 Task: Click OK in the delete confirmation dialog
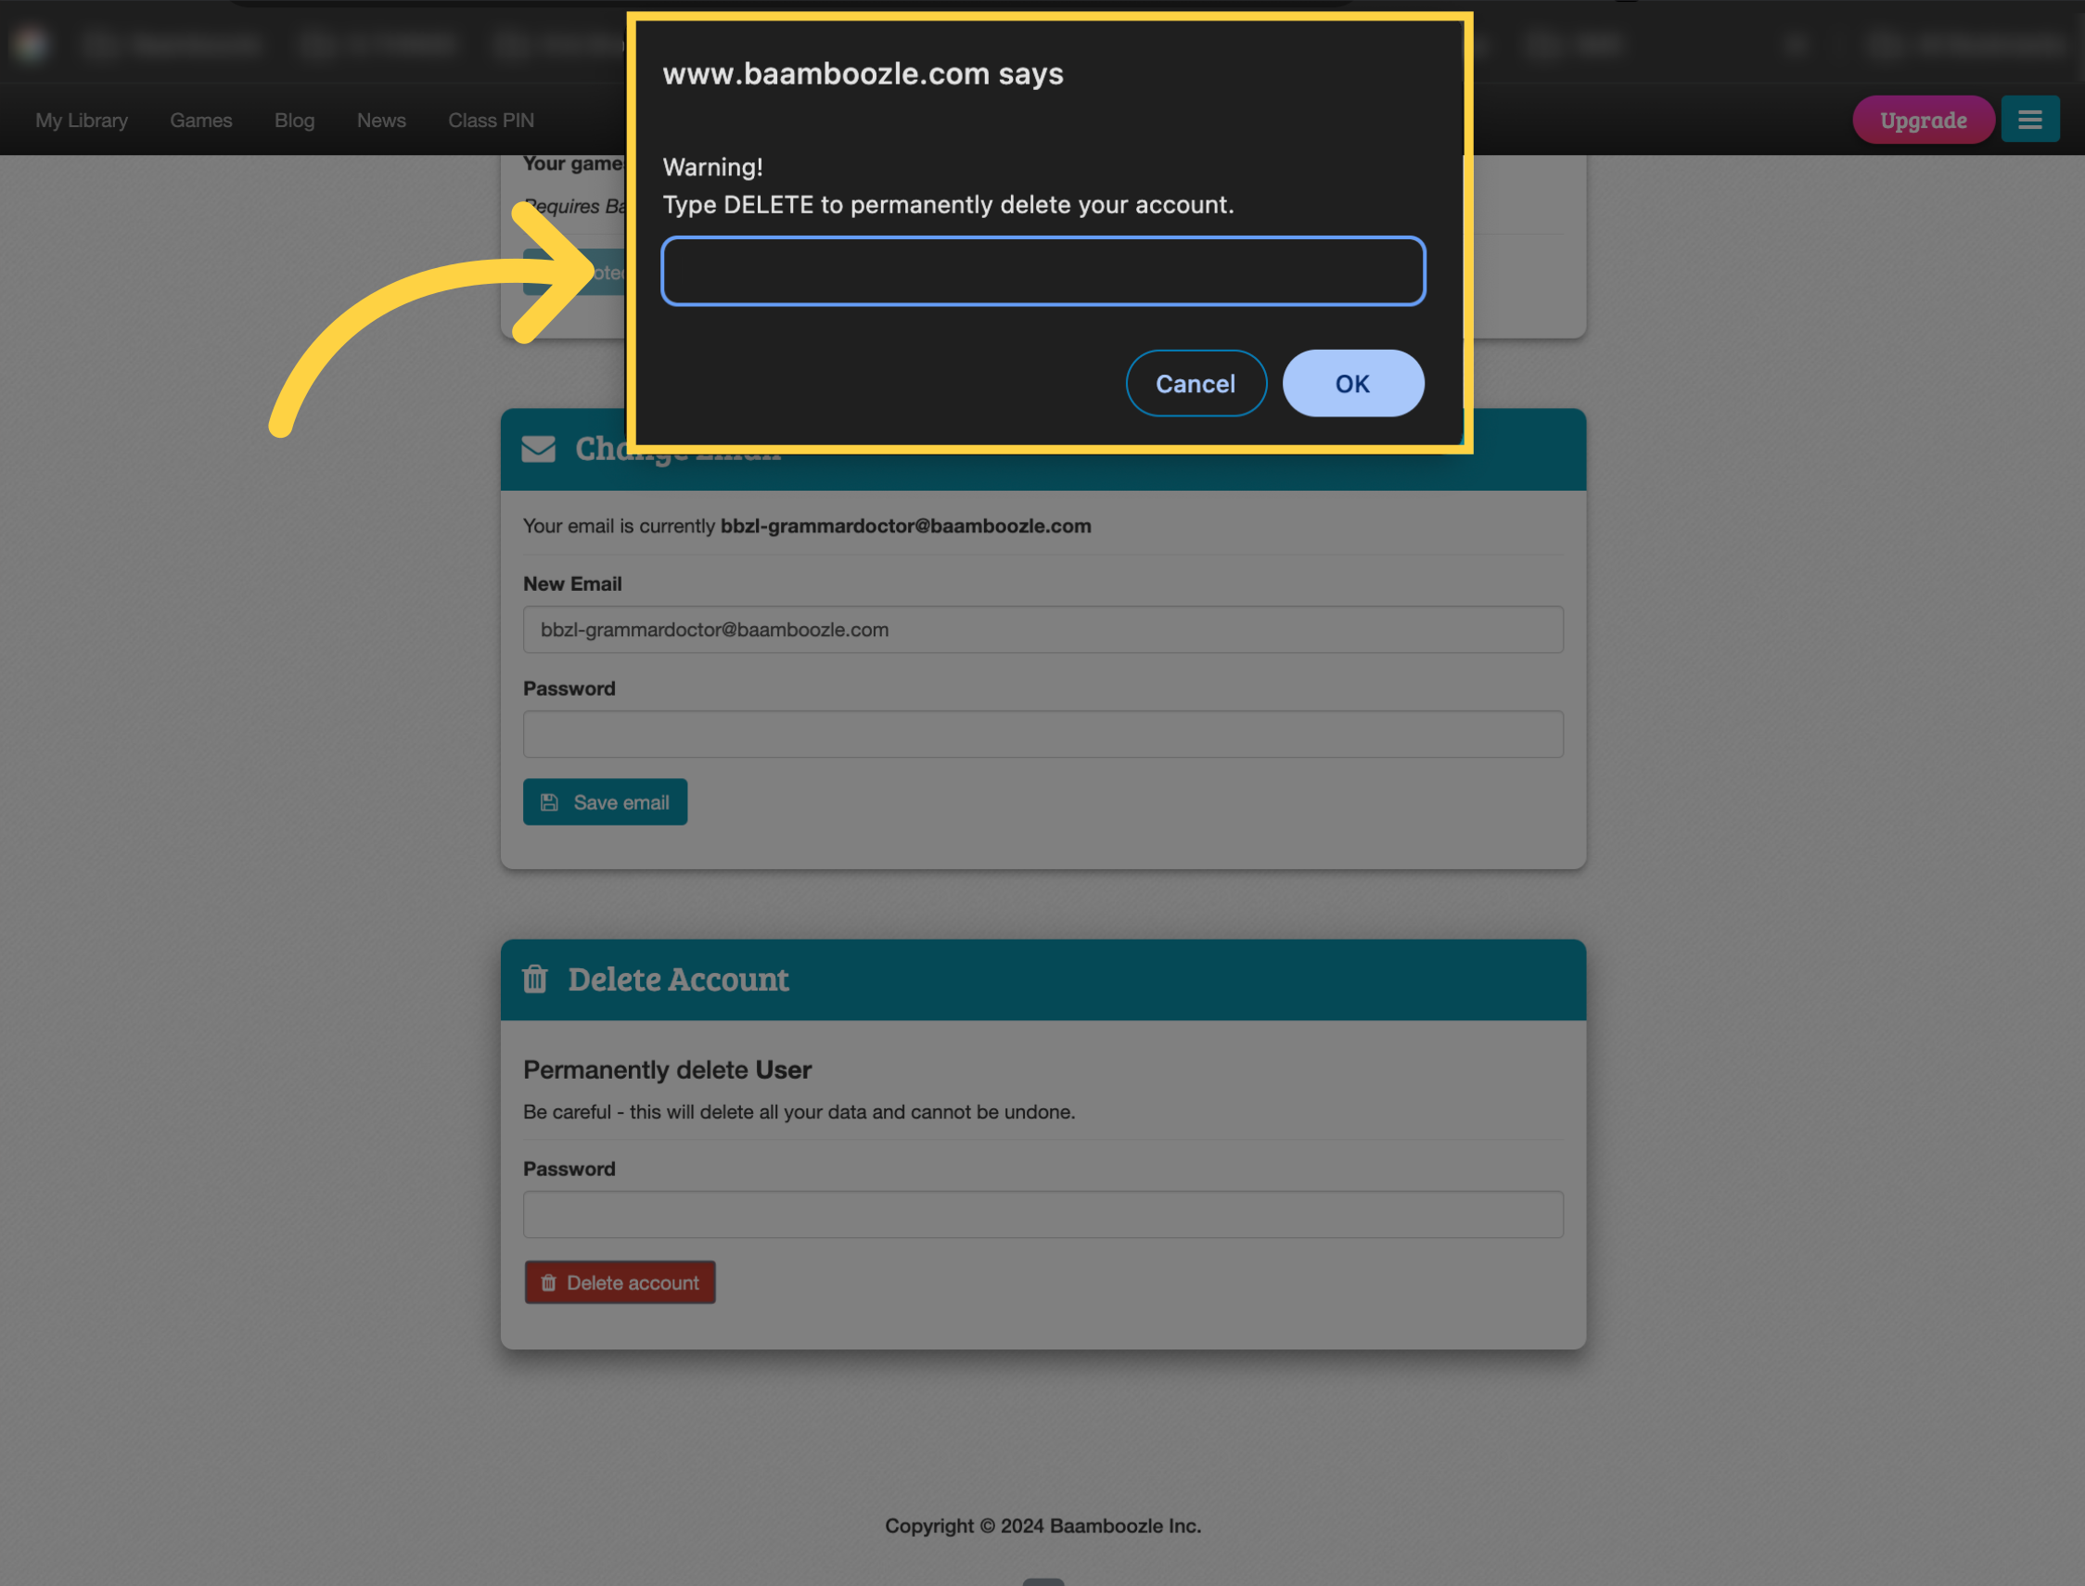pos(1352,383)
